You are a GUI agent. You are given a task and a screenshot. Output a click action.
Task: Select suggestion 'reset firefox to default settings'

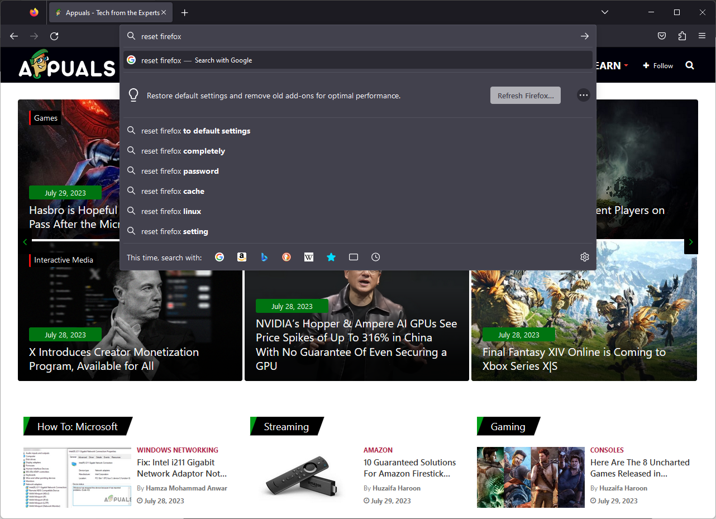[195, 131]
